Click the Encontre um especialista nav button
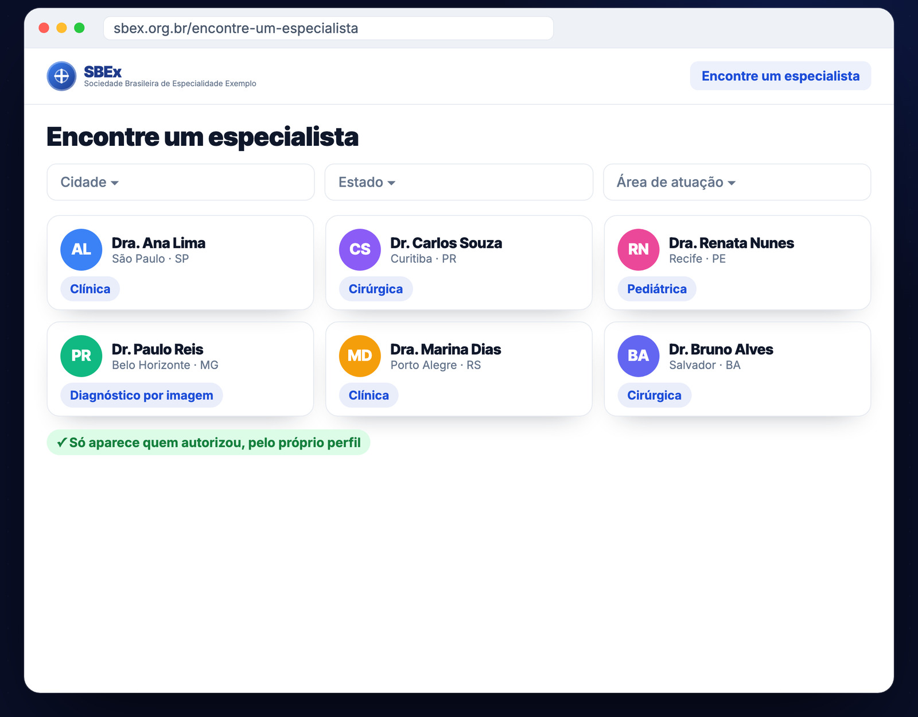Screen dimensions: 918x717 [x=780, y=76]
